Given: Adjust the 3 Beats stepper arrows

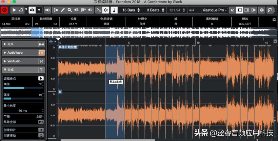Looking at the screenshot, I should point(163,10).
